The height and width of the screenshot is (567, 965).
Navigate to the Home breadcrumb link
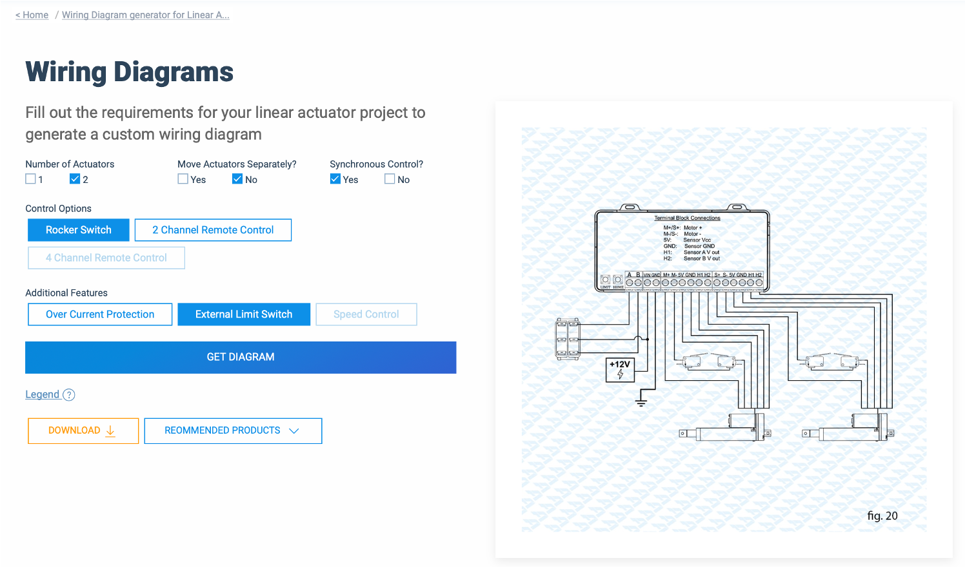(x=32, y=14)
